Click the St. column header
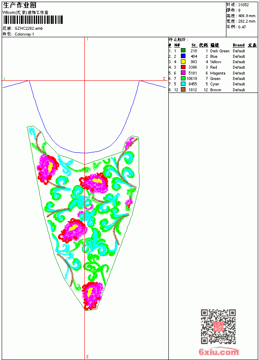Image resolution: width=259 pixels, height=360 pixels. tap(194, 45)
